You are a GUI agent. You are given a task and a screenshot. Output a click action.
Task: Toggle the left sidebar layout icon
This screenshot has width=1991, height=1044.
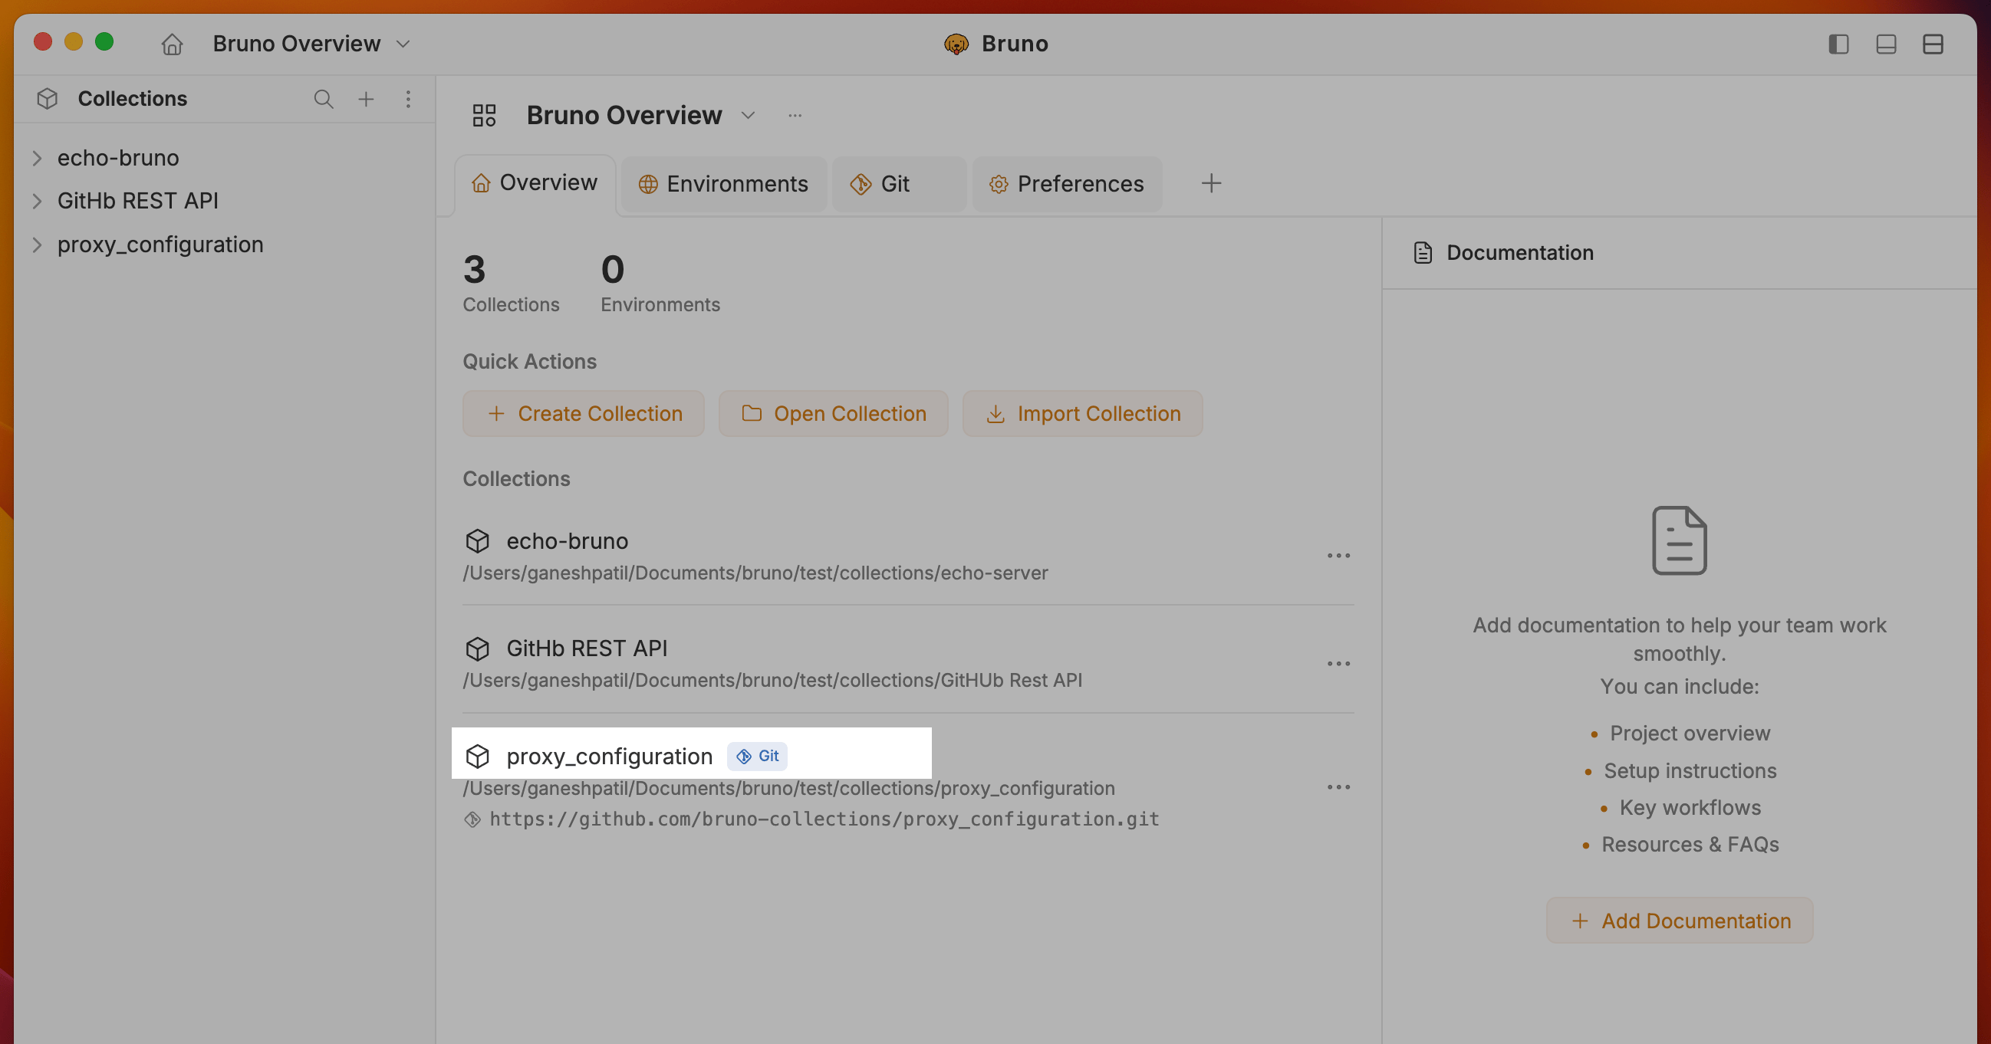pyautogui.click(x=1838, y=44)
